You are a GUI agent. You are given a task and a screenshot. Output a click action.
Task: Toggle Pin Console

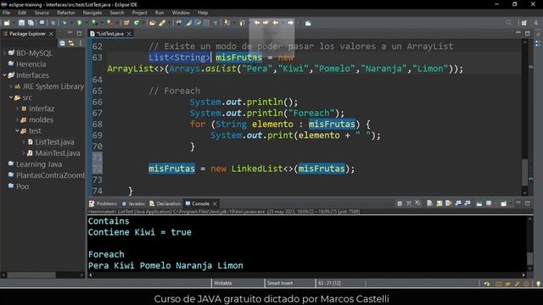[x=479, y=203]
